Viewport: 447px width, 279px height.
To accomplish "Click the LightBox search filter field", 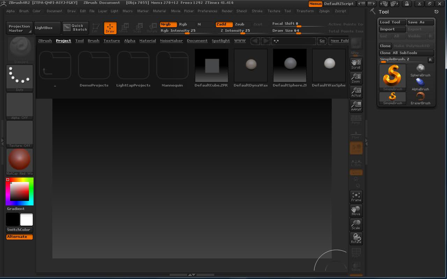I will (294, 41).
